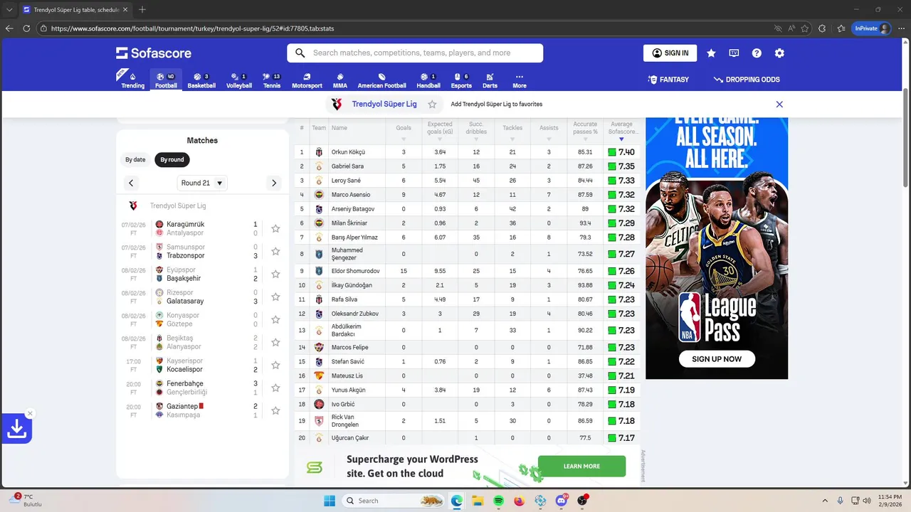Image resolution: width=911 pixels, height=512 pixels.
Task: Open Trendyol Süper Lig link above matches
Action: point(178,206)
